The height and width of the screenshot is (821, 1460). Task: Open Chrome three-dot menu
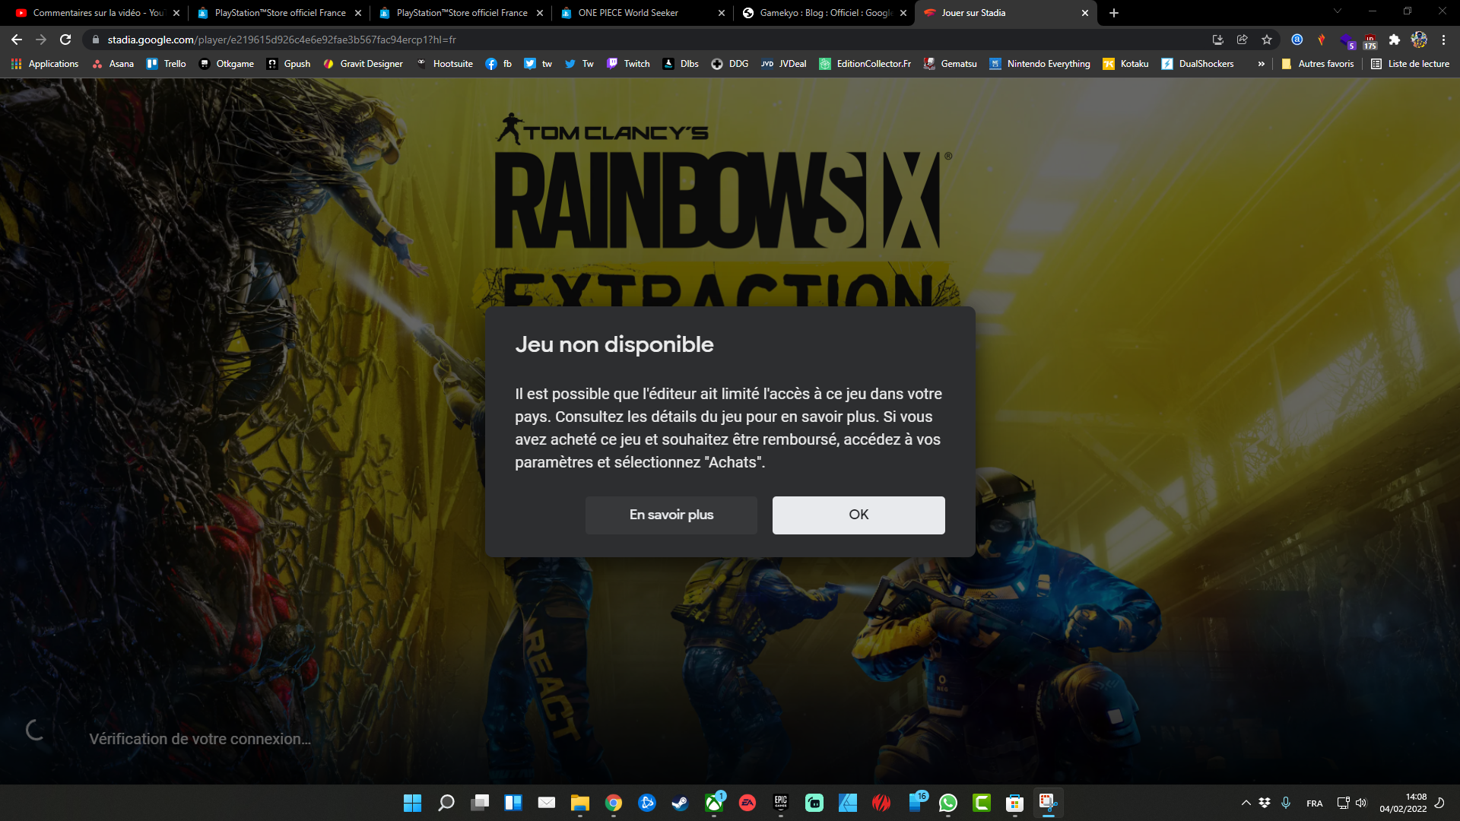(x=1443, y=40)
